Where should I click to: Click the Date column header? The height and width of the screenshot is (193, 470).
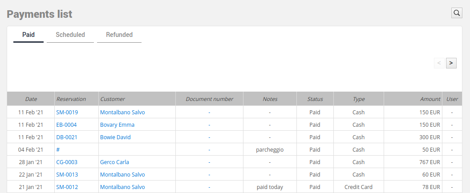pos(31,99)
